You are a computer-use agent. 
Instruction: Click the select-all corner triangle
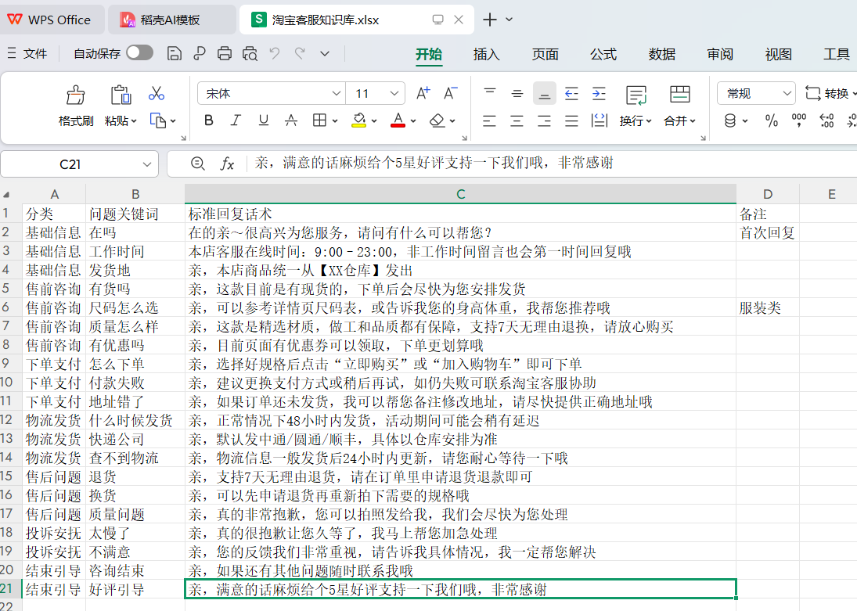click(x=6, y=195)
